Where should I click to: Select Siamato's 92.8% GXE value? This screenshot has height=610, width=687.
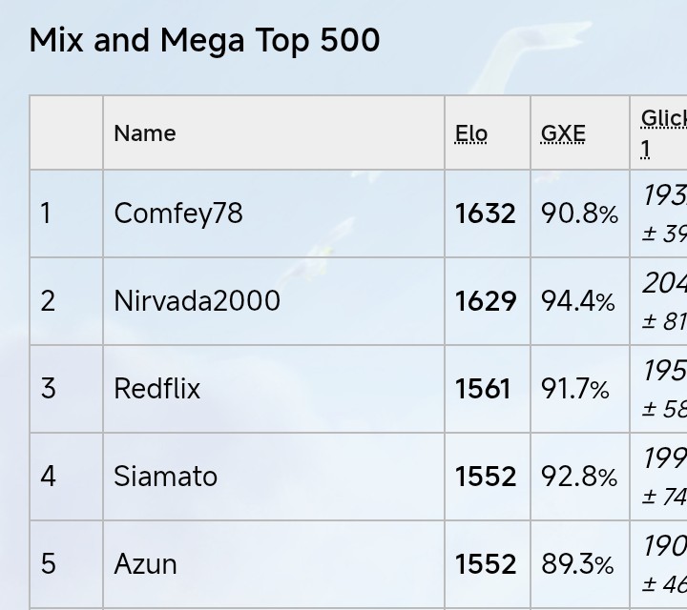pyautogui.click(x=579, y=477)
